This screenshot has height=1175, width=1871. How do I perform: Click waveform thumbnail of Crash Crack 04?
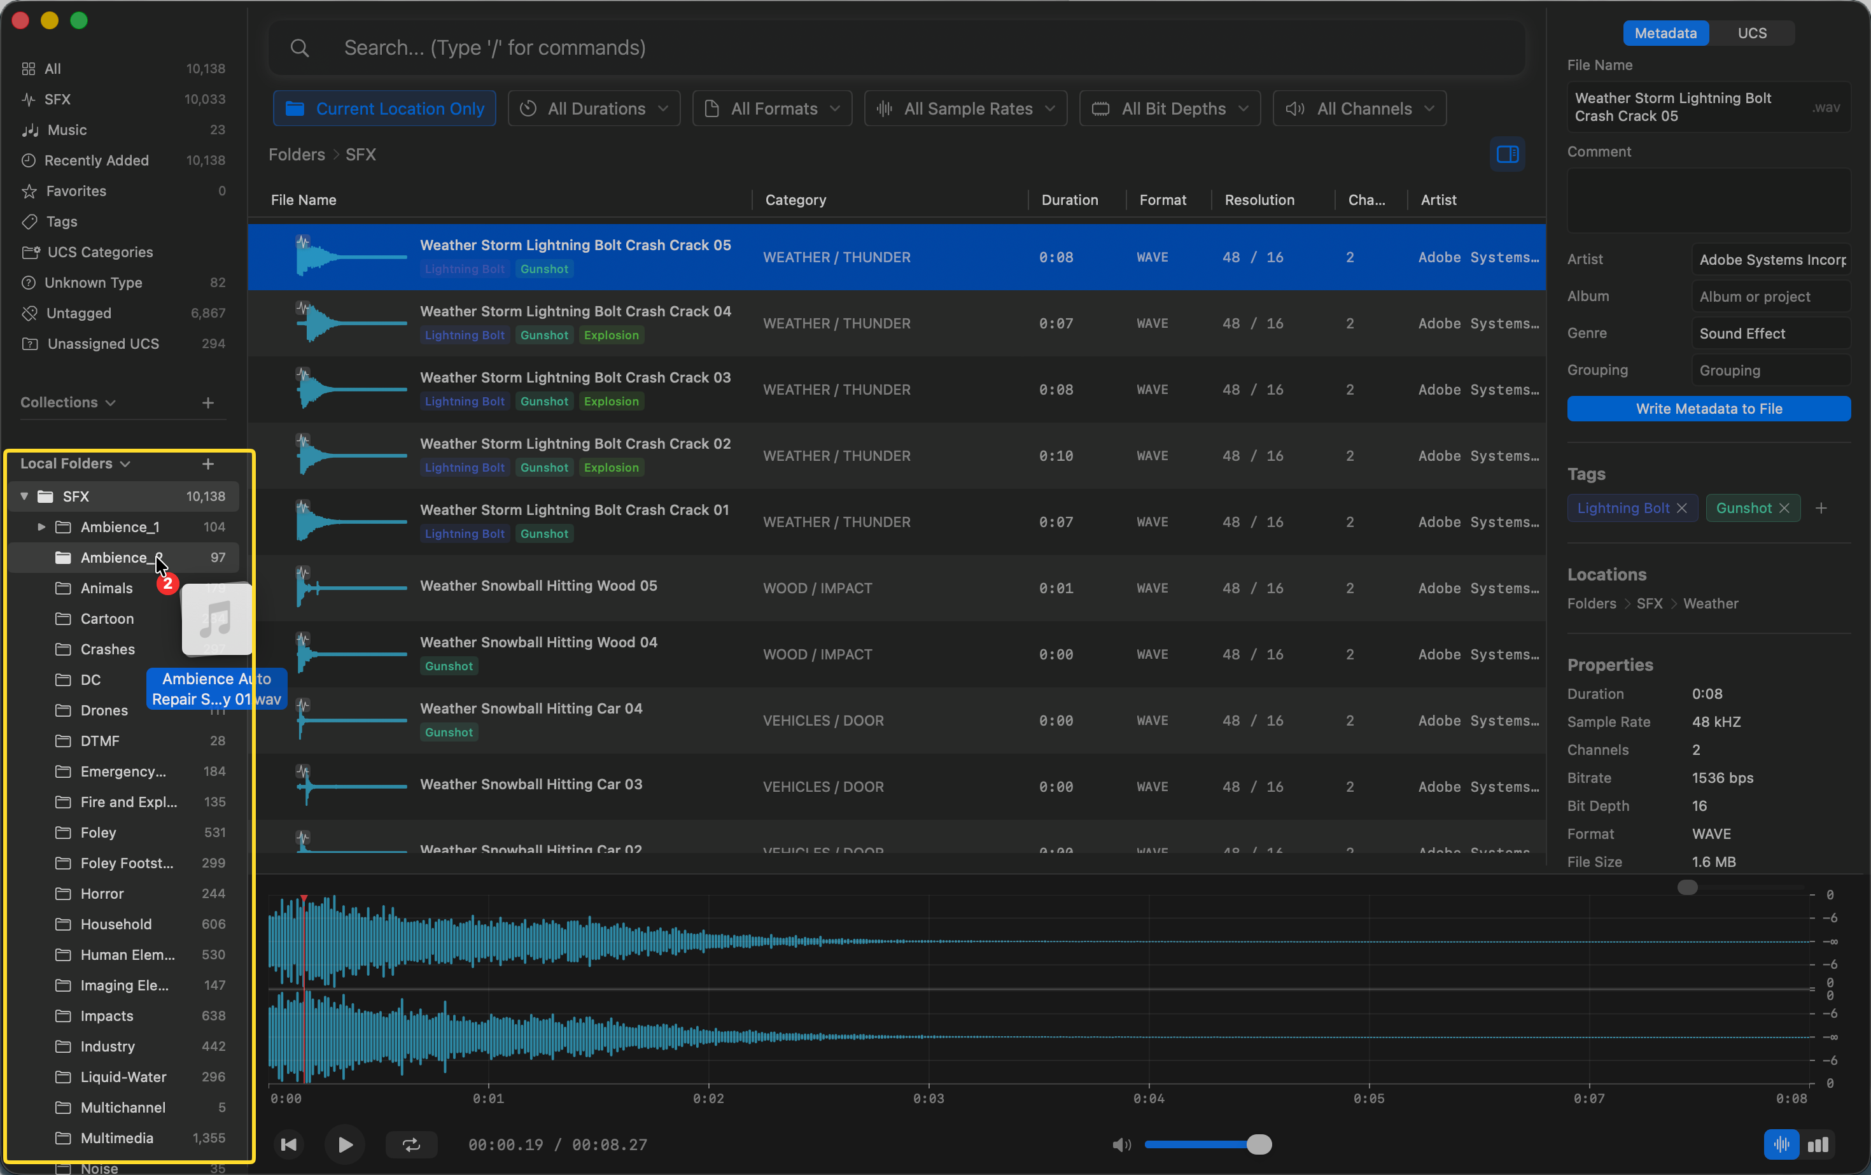(351, 323)
